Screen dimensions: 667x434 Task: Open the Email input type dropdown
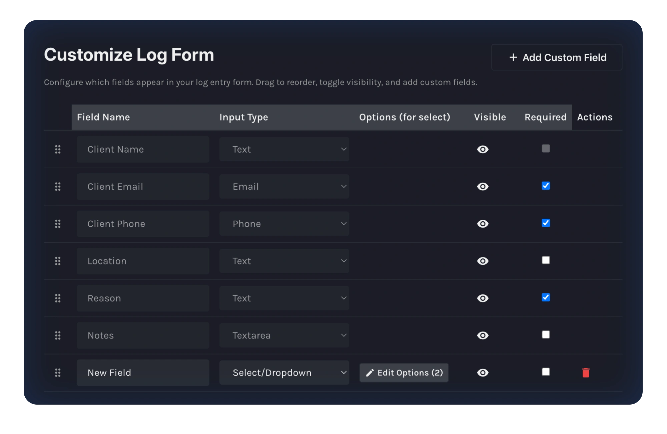[x=284, y=187]
